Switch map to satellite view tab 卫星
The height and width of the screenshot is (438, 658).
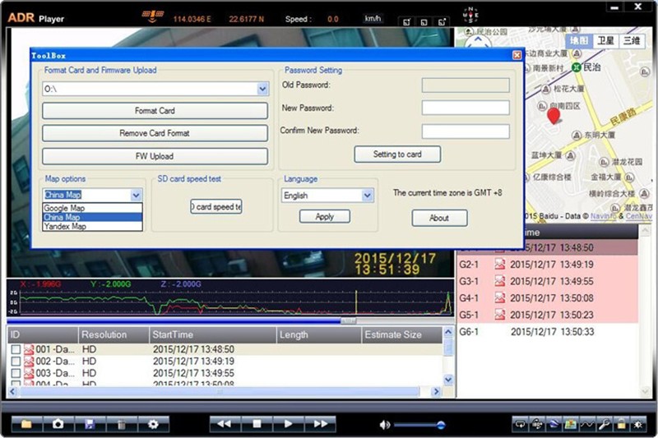pos(605,40)
